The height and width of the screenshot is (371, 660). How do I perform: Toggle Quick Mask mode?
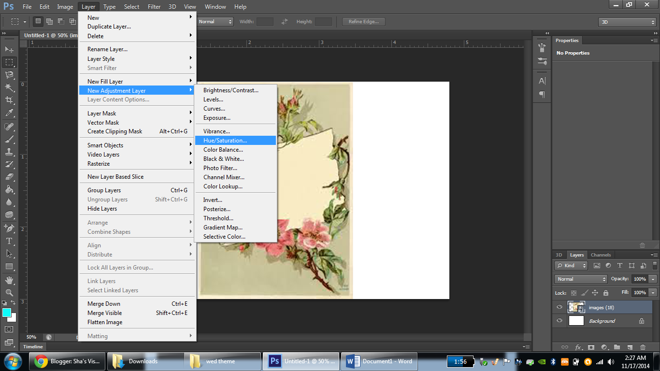tap(9, 329)
